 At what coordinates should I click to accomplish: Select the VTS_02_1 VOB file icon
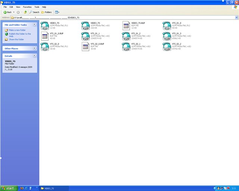tap(126, 47)
